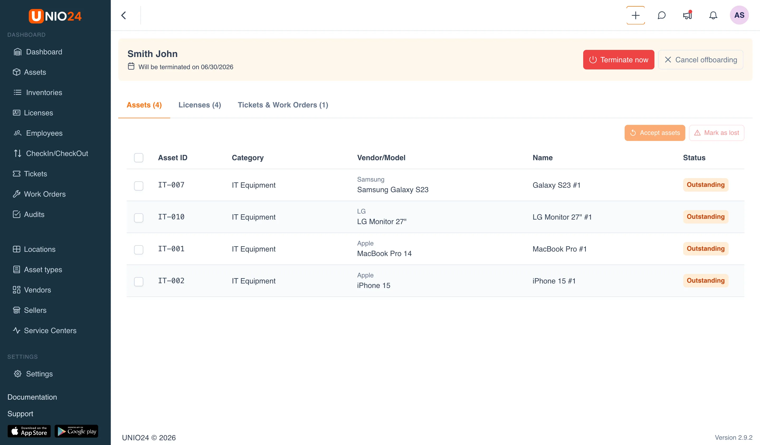Click the termination date text 06/30/2026
The image size is (760, 445).
(217, 67)
